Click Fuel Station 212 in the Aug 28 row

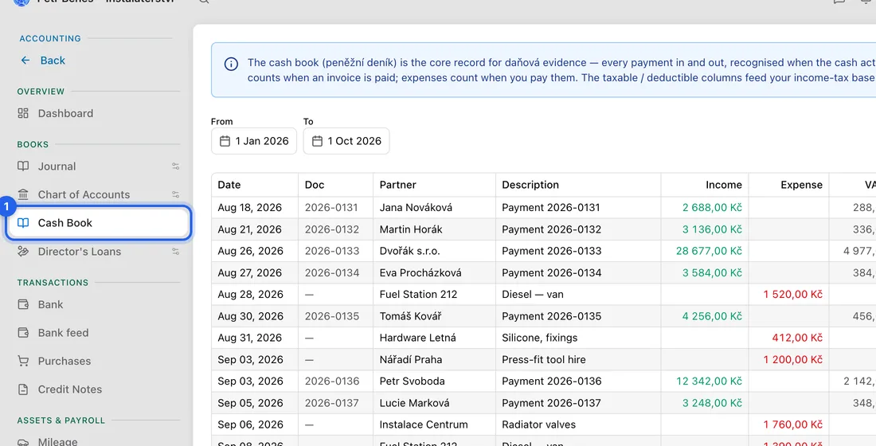coord(418,295)
